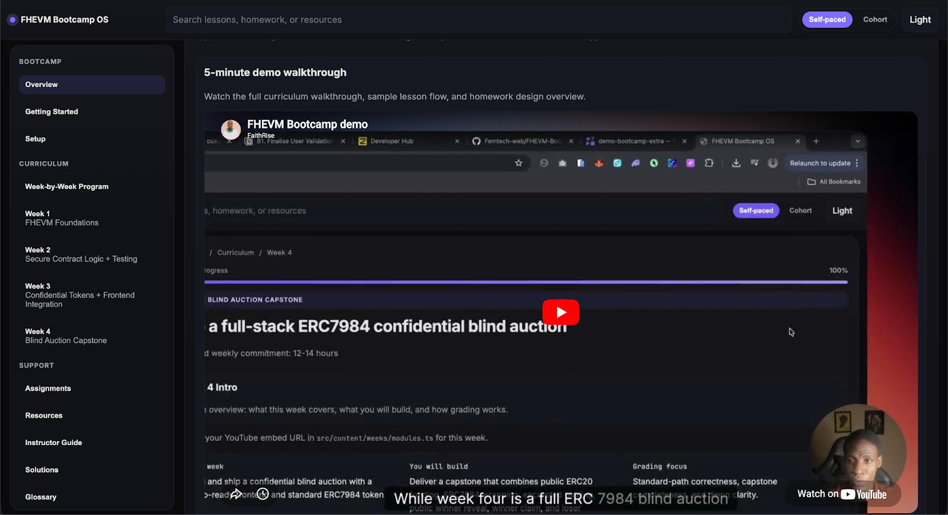Screen dimensions: 948x515
Task: Click the FHEVM Bootcamp OS logo dot
Action: [x=12, y=20]
